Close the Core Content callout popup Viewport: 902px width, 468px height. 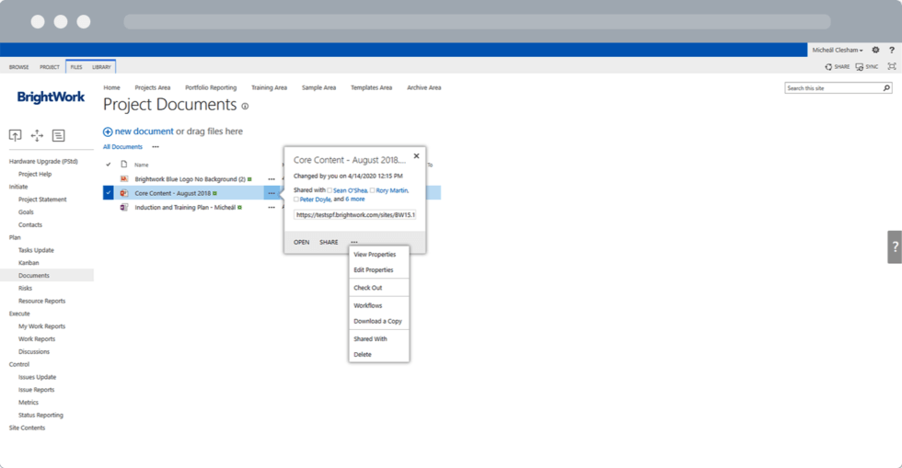pyautogui.click(x=416, y=156)
